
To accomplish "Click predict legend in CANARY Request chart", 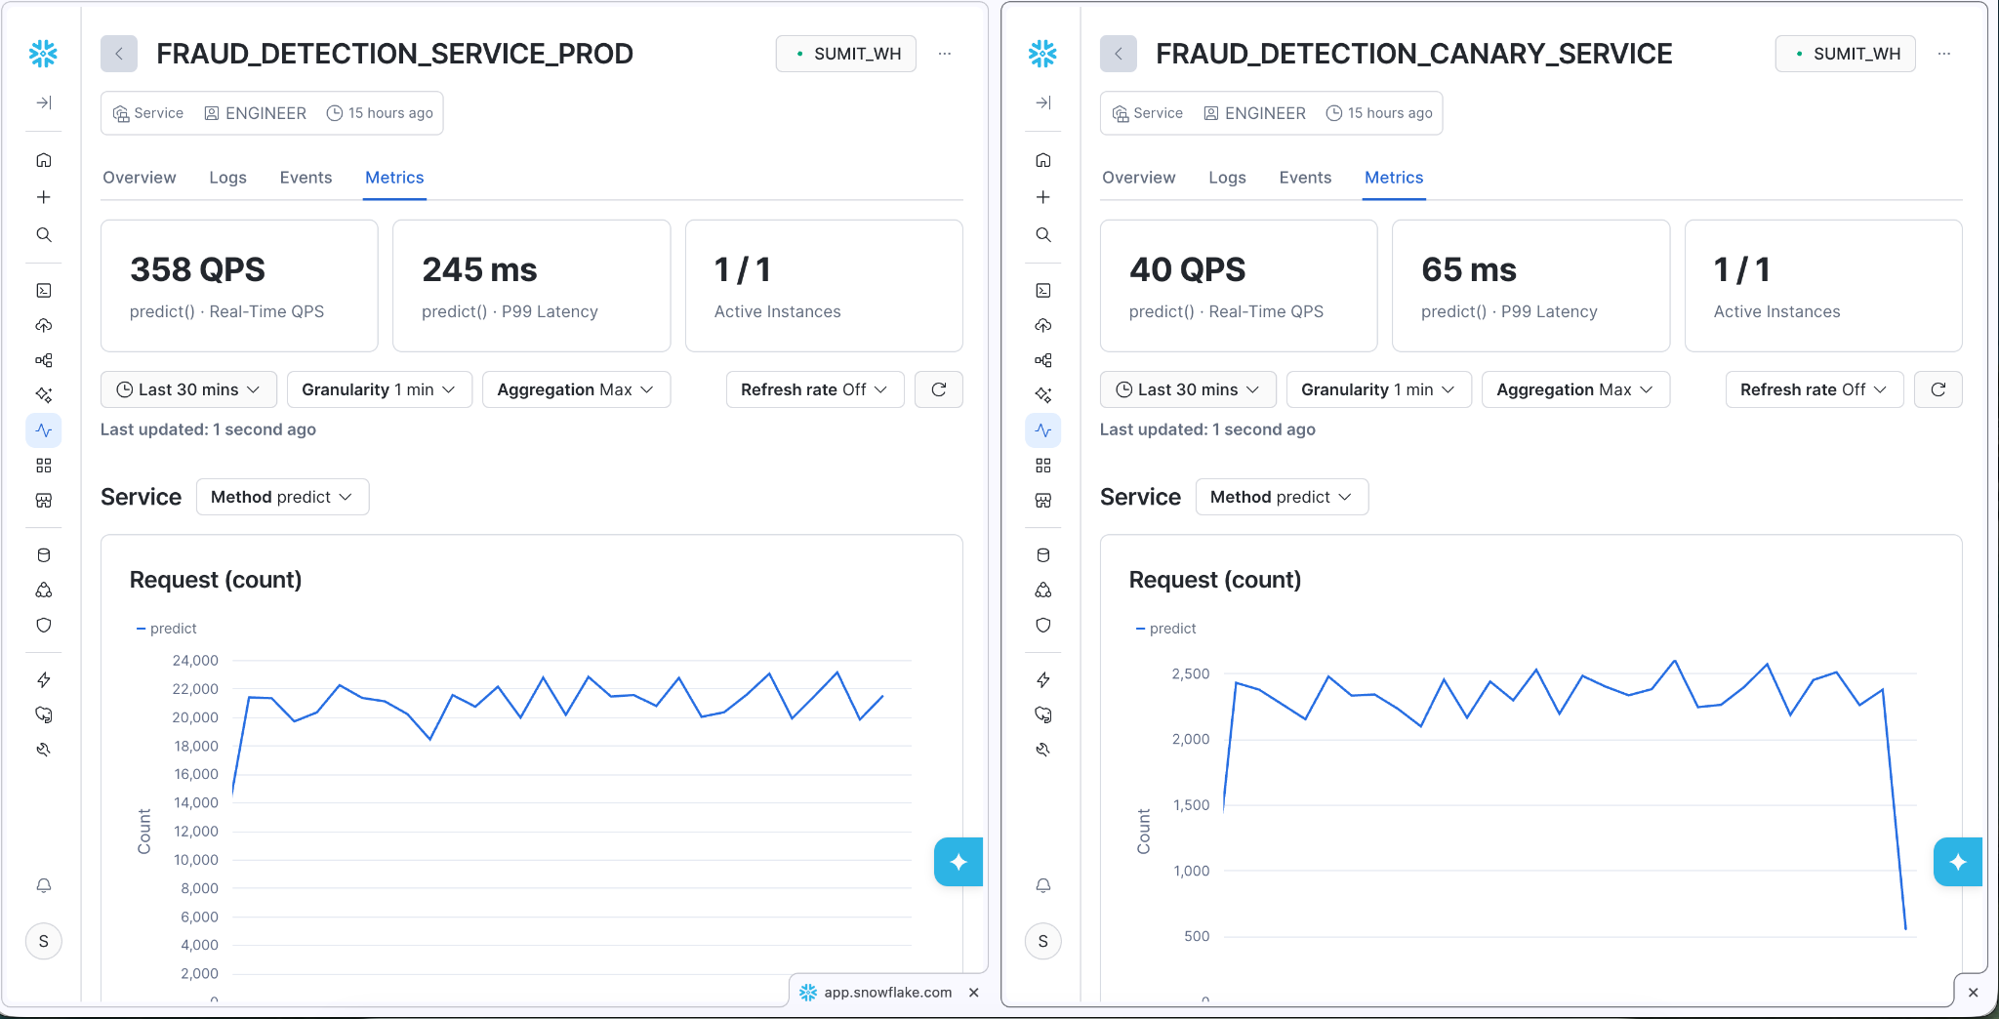I will pyautogui.click(x=1166, y=629).
